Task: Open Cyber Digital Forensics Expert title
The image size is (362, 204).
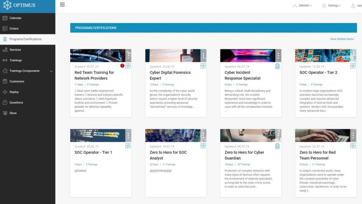Action: pyautogui.click(x=170, y=75)
